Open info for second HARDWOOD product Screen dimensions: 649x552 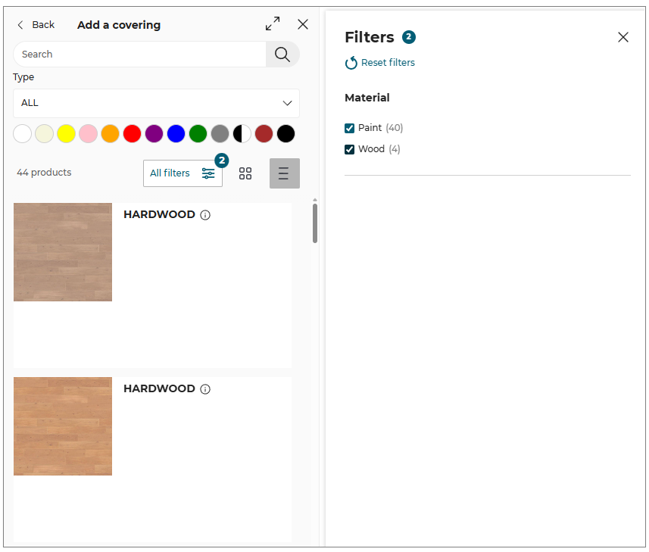click(205, 389)
